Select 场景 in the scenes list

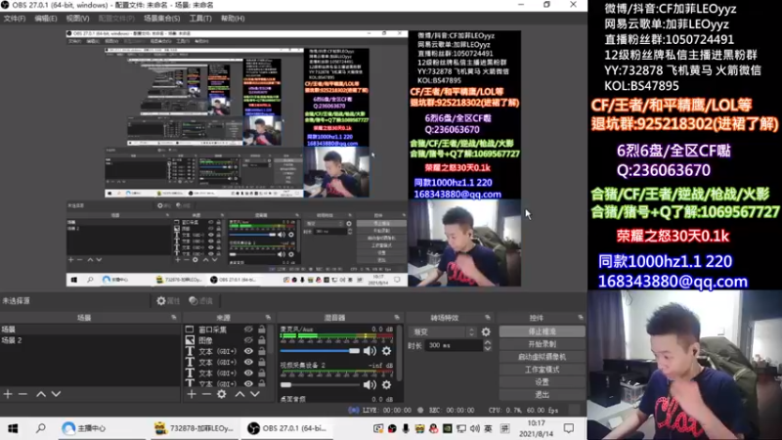point(90,330)
